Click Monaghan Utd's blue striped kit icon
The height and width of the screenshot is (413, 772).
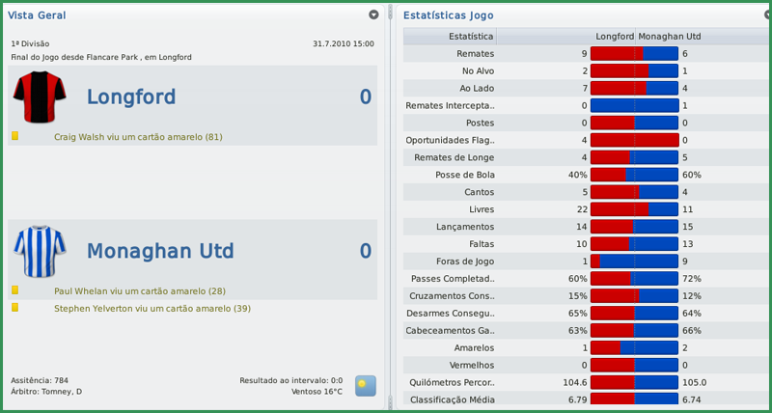point(40,251)
